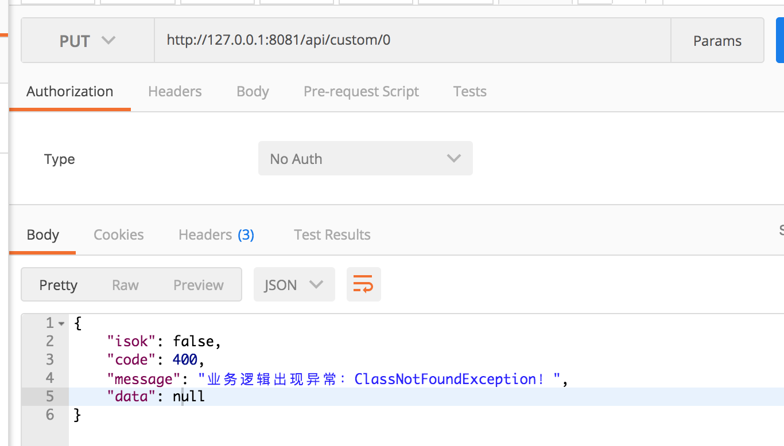Click the request URL input field
This screenshot has height=446, width=784.
(x=412, y=40)
